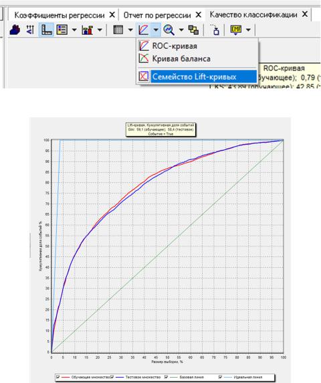The height and width of the screenshot is (383, 321).
Task: Click the bar chart type icon
Action: 87,30
